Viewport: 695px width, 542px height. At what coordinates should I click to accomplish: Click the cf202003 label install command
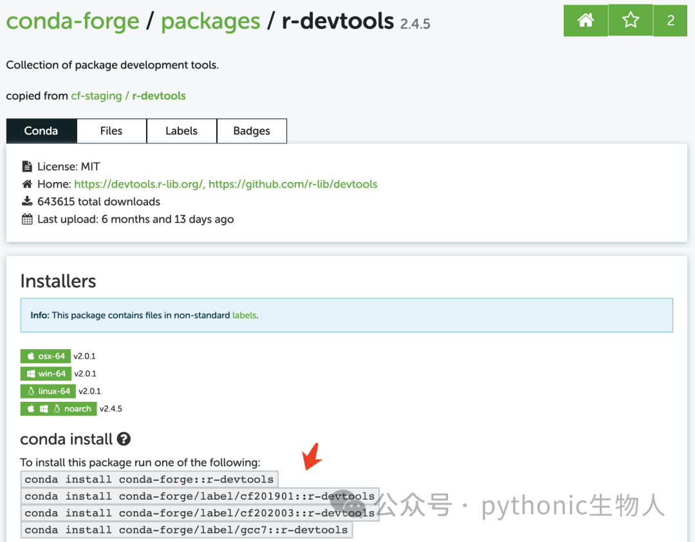[200, 513]
